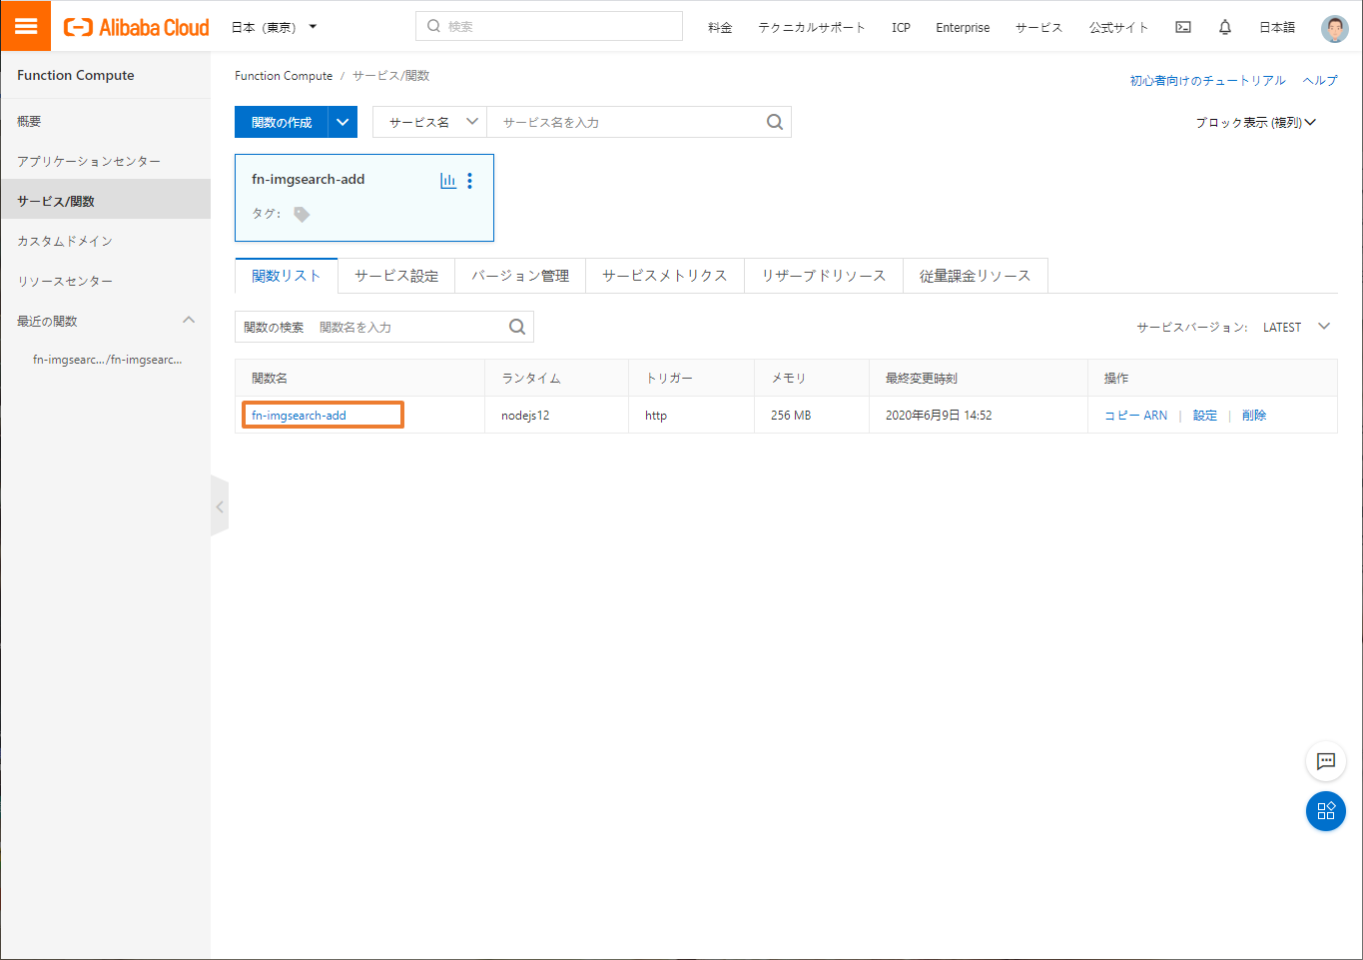Open 初心者向けのチュートリアル link
The width and height of the screenshot is (1363, 960).
(x=1208, y=80)
